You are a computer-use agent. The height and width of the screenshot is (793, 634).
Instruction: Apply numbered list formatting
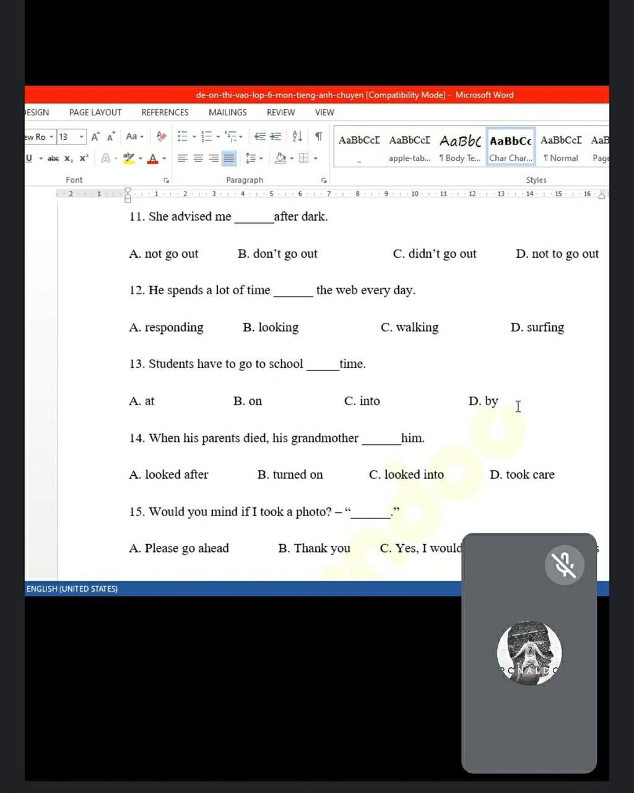(x=207, y=136)
